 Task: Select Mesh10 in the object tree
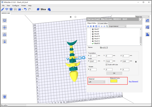tap(97, 36)
